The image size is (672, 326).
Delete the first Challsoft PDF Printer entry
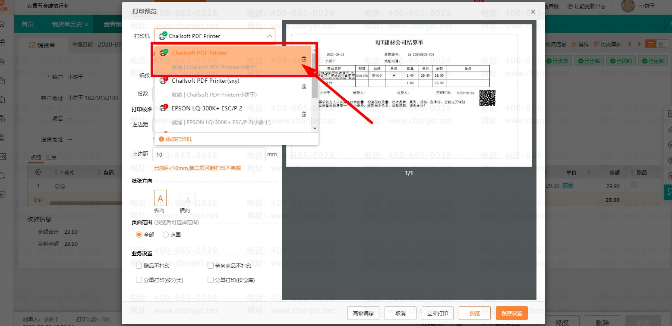click(x=304, y=59)
